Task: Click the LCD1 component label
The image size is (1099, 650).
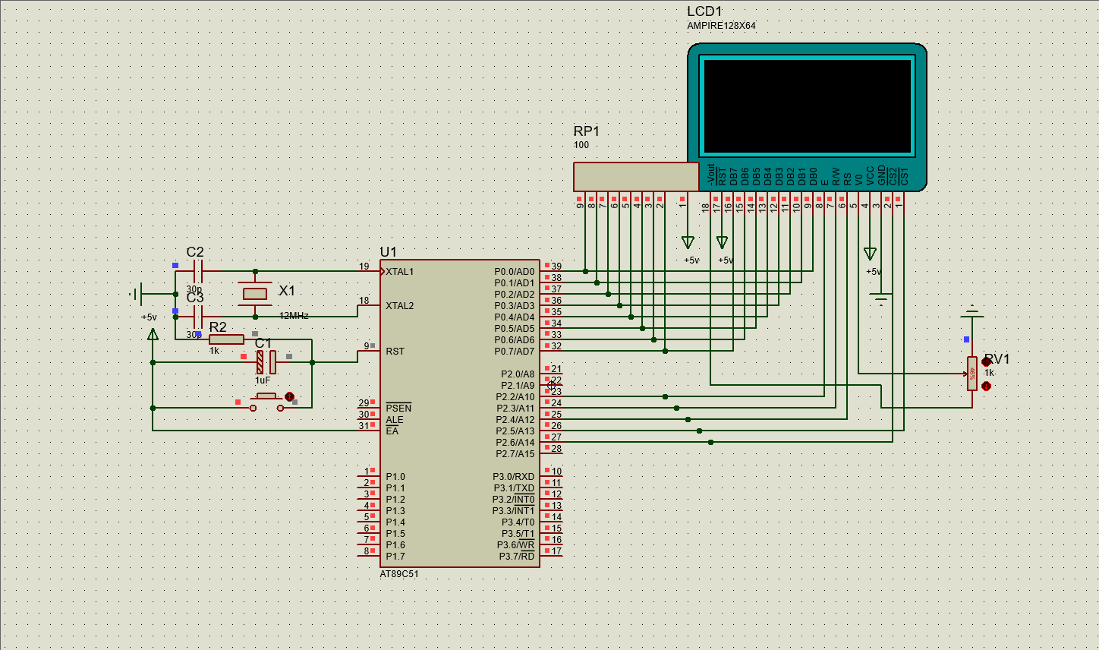Action: 704,11
